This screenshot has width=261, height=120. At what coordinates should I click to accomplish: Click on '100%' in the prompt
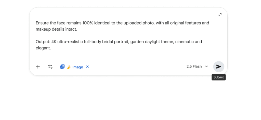coord(88,23)
